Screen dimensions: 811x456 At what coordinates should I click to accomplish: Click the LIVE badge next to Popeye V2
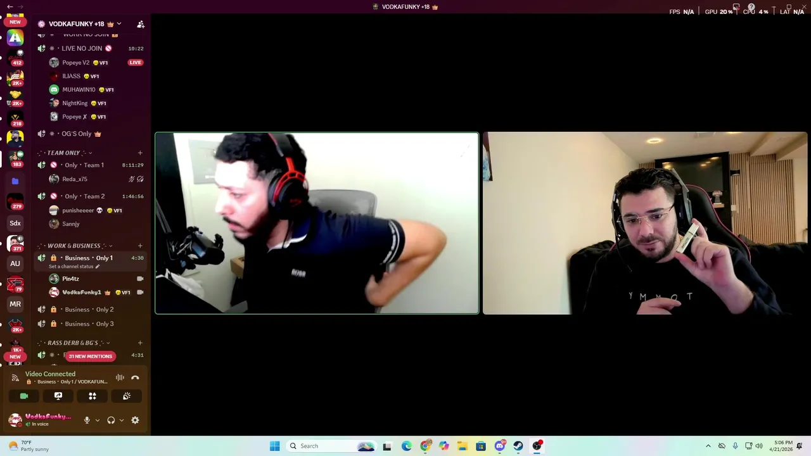(135, 63)
